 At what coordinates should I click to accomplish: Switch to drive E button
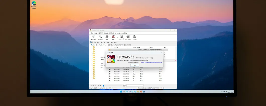point(98,42)
